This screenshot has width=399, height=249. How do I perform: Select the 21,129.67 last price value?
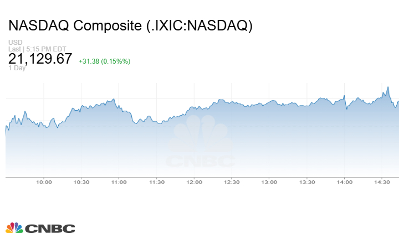pos(40,59)
